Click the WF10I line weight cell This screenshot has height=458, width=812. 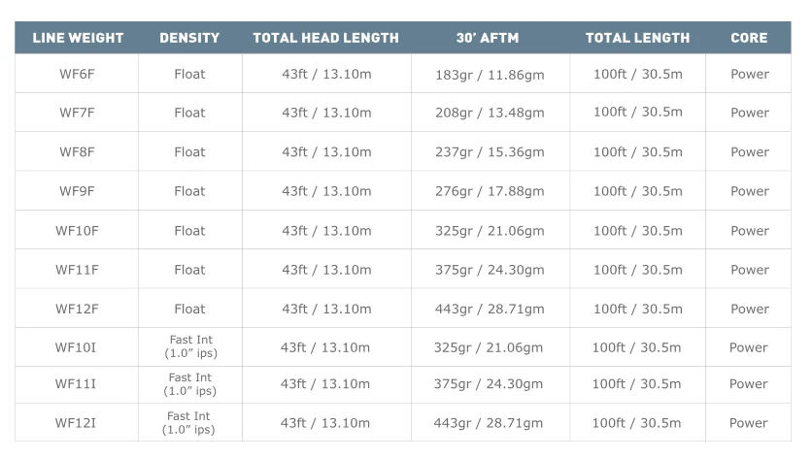pos(78,347)
